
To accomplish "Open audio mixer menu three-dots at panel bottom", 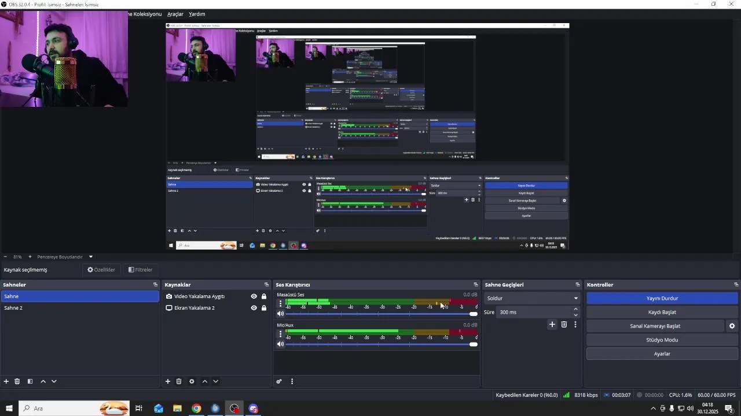I will 292,381.
